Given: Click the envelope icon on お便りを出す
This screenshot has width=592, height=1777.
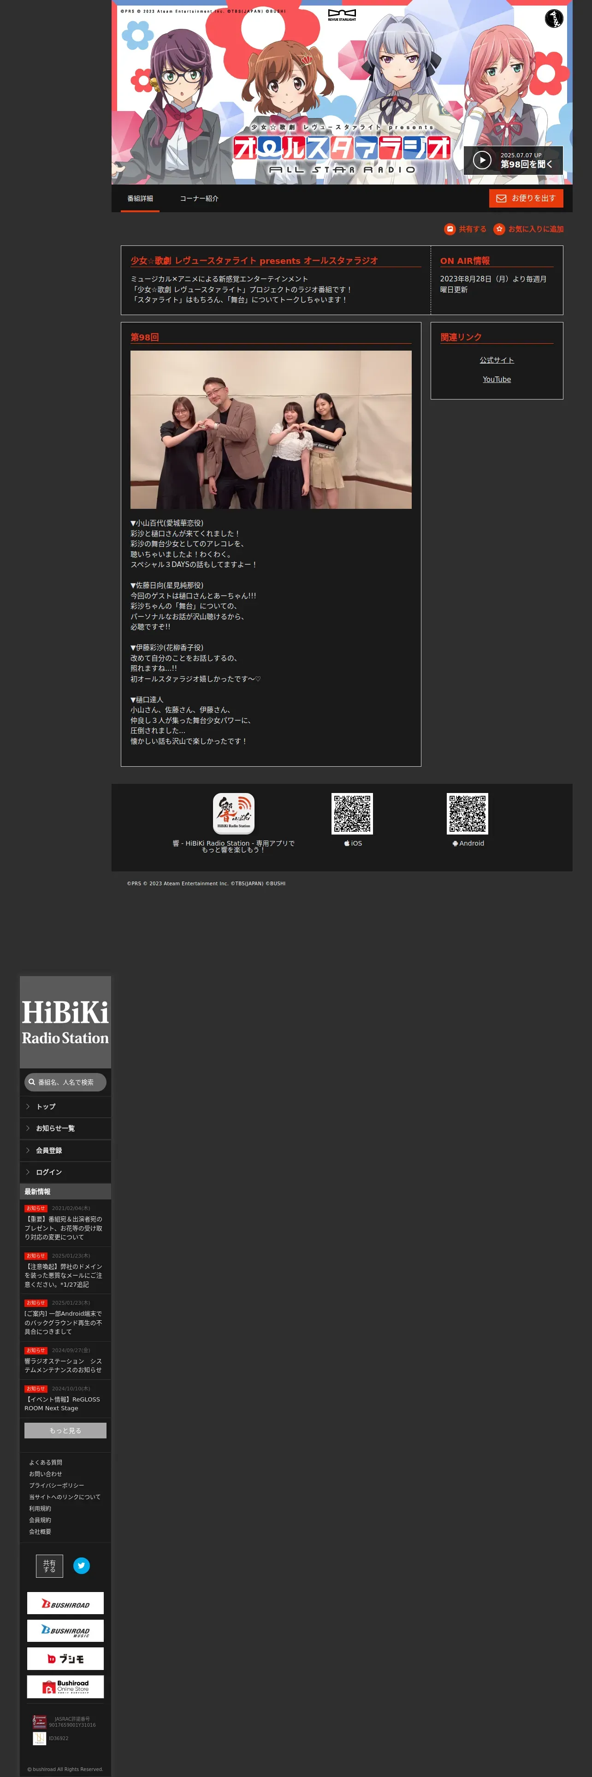Looking at the screenshot, I should pos(501,199).
